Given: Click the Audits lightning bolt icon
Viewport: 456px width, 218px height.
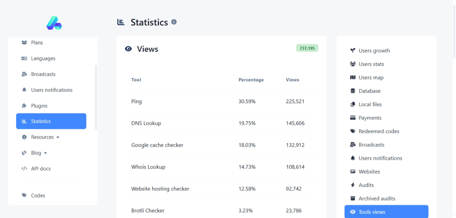Looking at the screenshot, I should (353, 185).
